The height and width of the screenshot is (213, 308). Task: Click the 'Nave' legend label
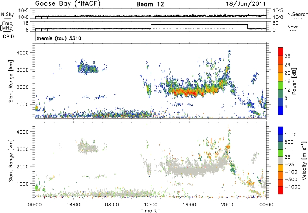(293, 27)
